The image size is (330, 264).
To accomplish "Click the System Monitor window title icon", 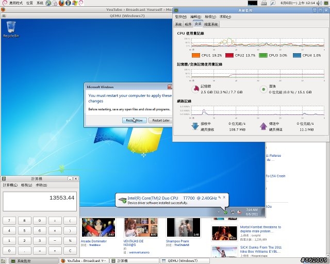I will click(176, 10).
